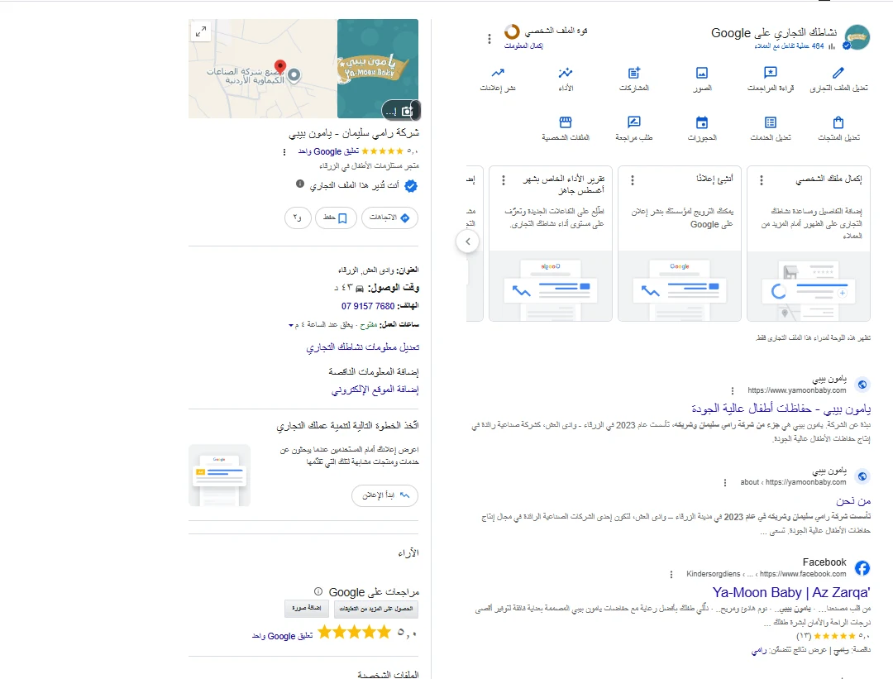Click the red map pin marker
This screenshot has width=893, height=679.
pos(279,67)
